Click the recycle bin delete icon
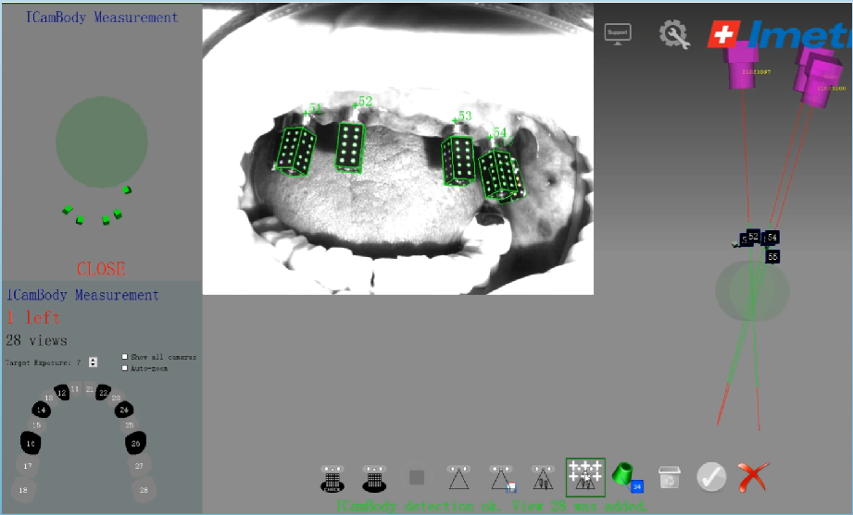The width and height of the screenshot is (853, 515). tap(669, 477)
